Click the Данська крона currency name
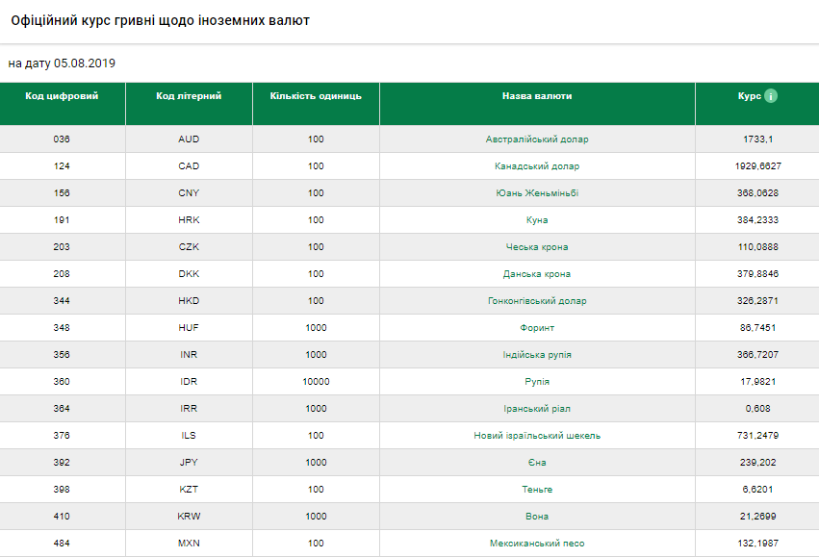 (537, 274)
